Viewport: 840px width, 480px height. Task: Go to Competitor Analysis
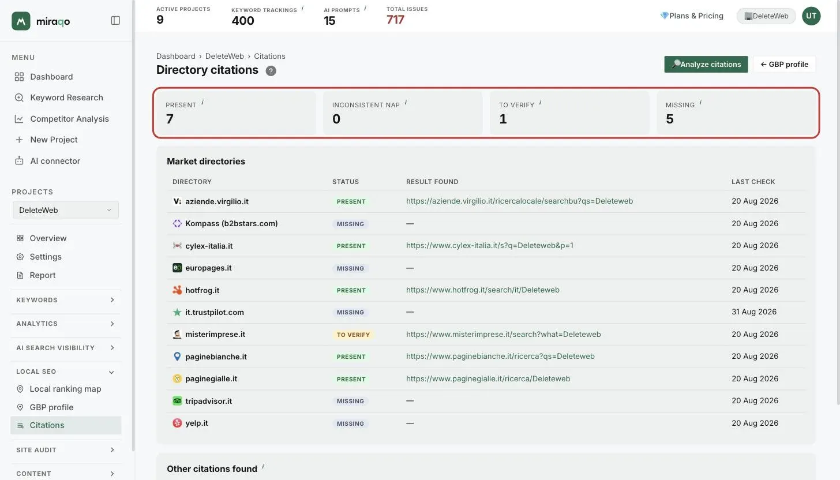click(x=62, y=119)
